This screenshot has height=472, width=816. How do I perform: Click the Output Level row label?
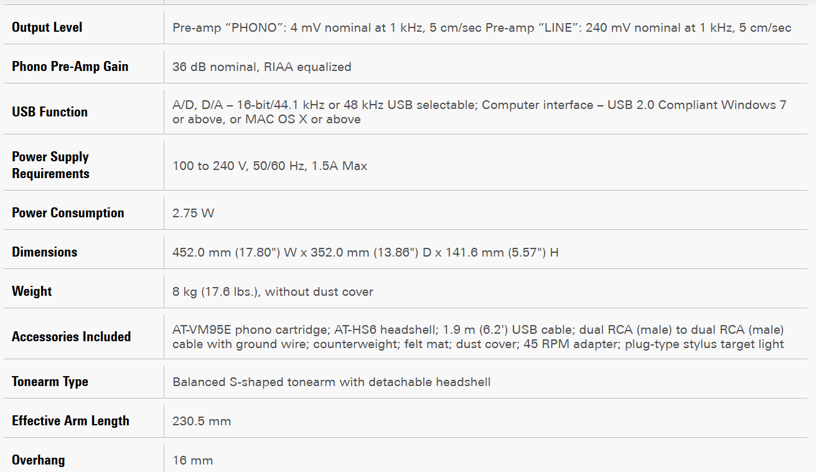(x=47, y=27)
